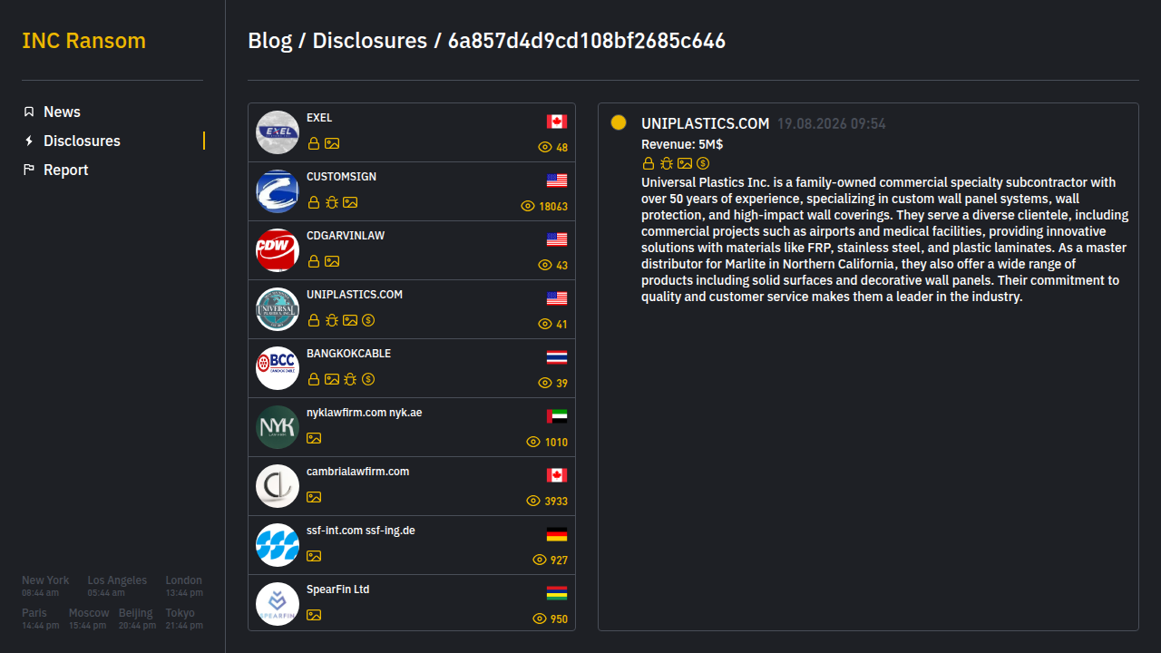
Task: Click the flag icon beside Report
Action: tap(29, 170)
